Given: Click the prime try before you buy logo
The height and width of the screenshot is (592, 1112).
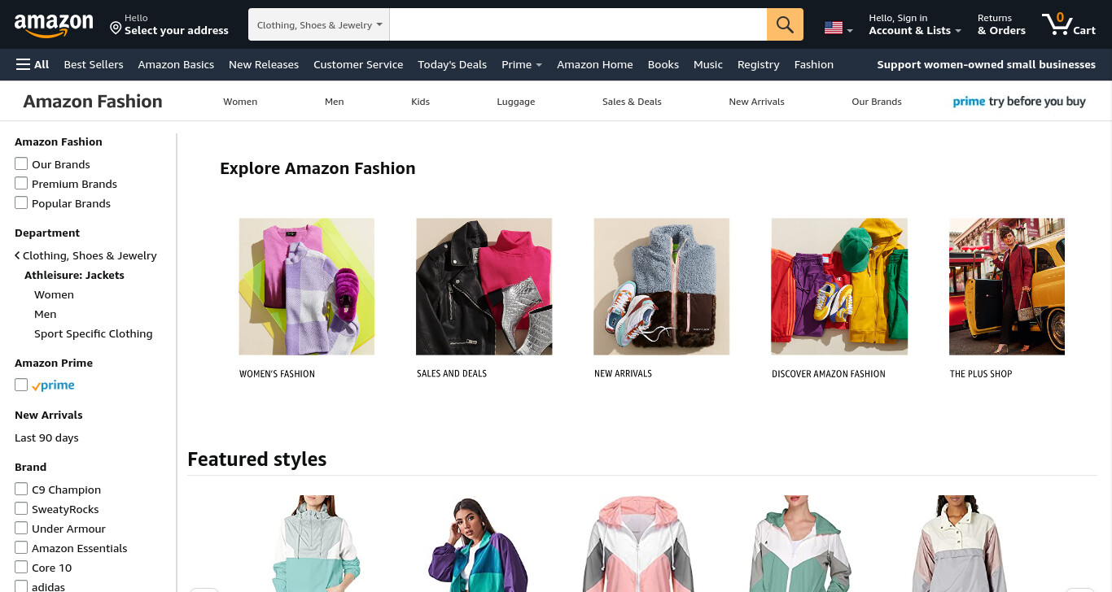Looking at the screenshot, I should point(1019,102).
